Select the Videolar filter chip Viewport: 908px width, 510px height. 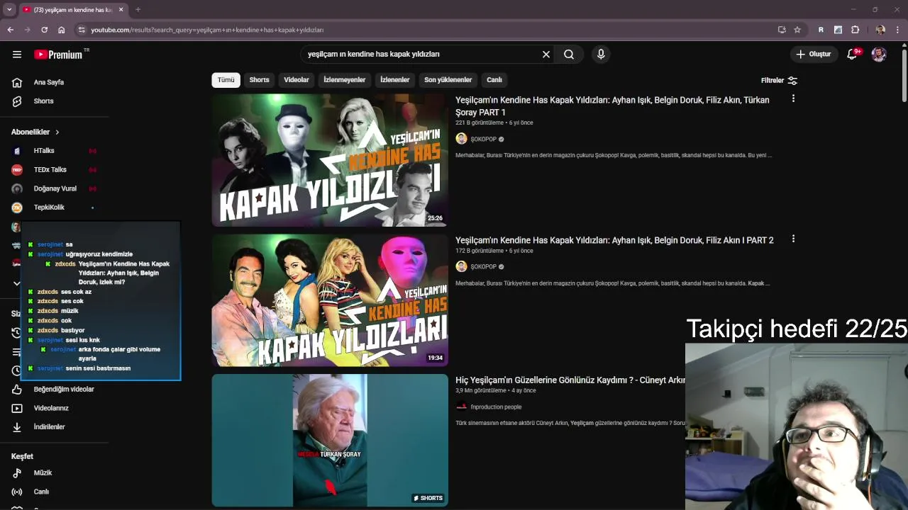tap(297, 80)
